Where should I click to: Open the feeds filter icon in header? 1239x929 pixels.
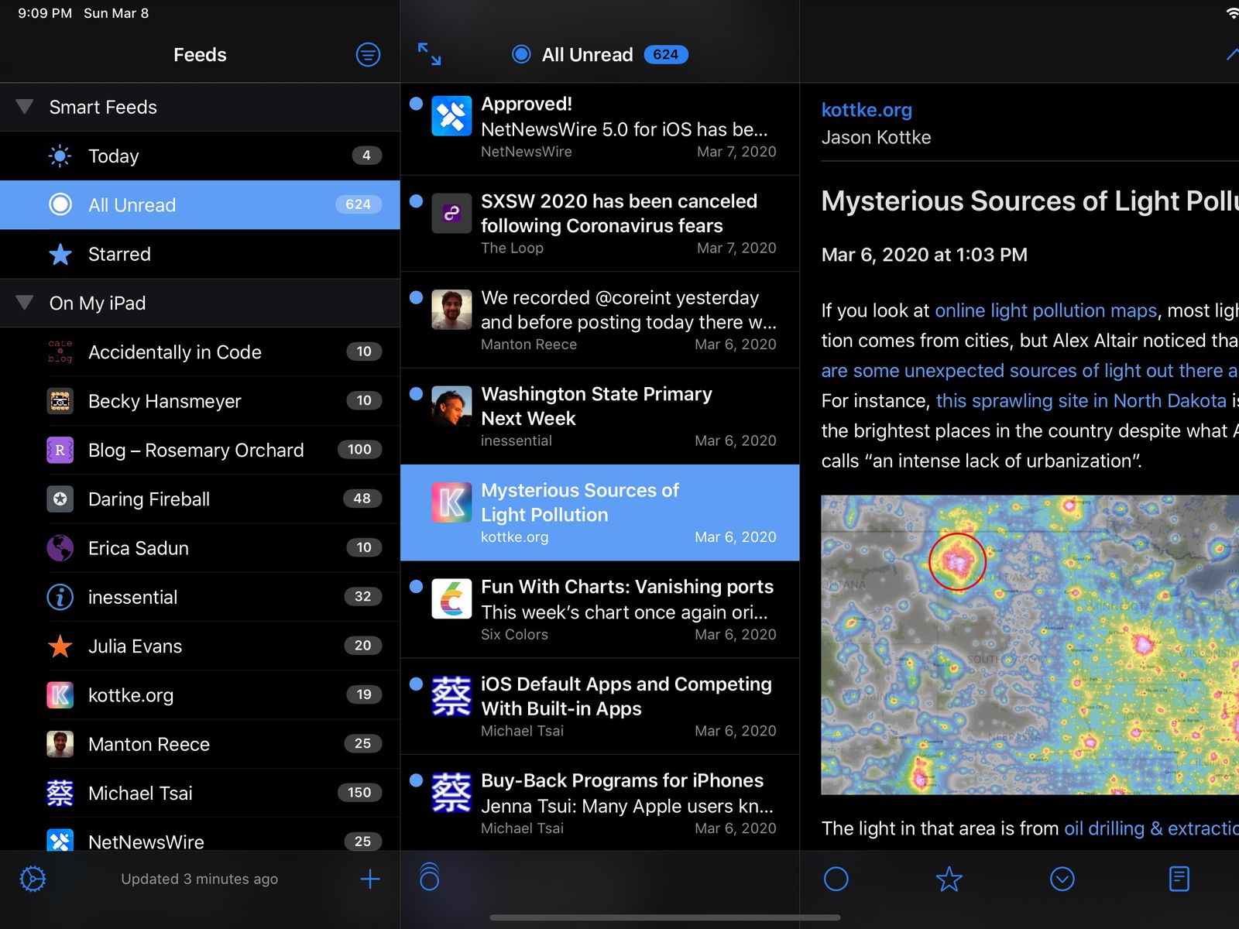point(368,54)
